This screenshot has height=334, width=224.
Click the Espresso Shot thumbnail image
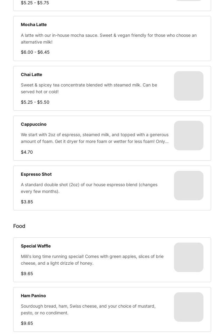tap(188, 186)
